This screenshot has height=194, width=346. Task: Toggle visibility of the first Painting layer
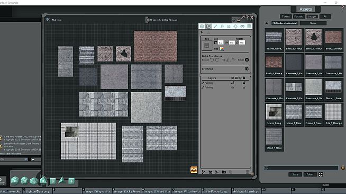233,83
